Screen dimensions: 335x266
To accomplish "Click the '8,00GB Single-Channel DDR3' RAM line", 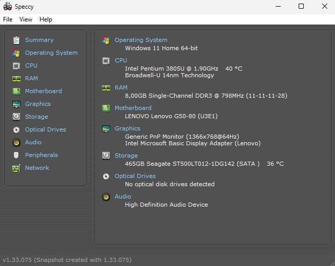I will point(206,96).
